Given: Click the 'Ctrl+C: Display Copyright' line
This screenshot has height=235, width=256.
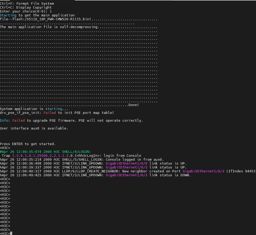Looking at the screenshot, I should pos(26,8).
